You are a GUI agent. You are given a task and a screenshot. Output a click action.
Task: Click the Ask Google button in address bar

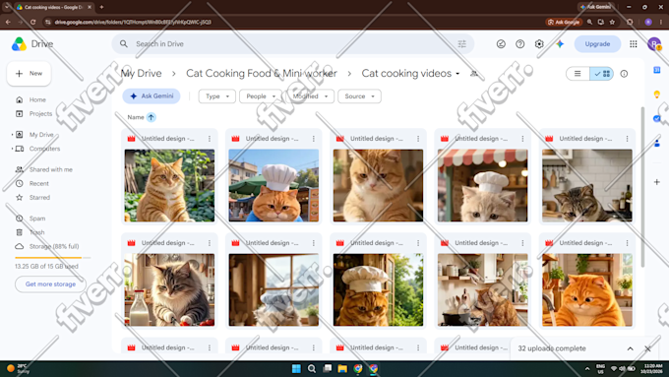[x=564, y=22]
